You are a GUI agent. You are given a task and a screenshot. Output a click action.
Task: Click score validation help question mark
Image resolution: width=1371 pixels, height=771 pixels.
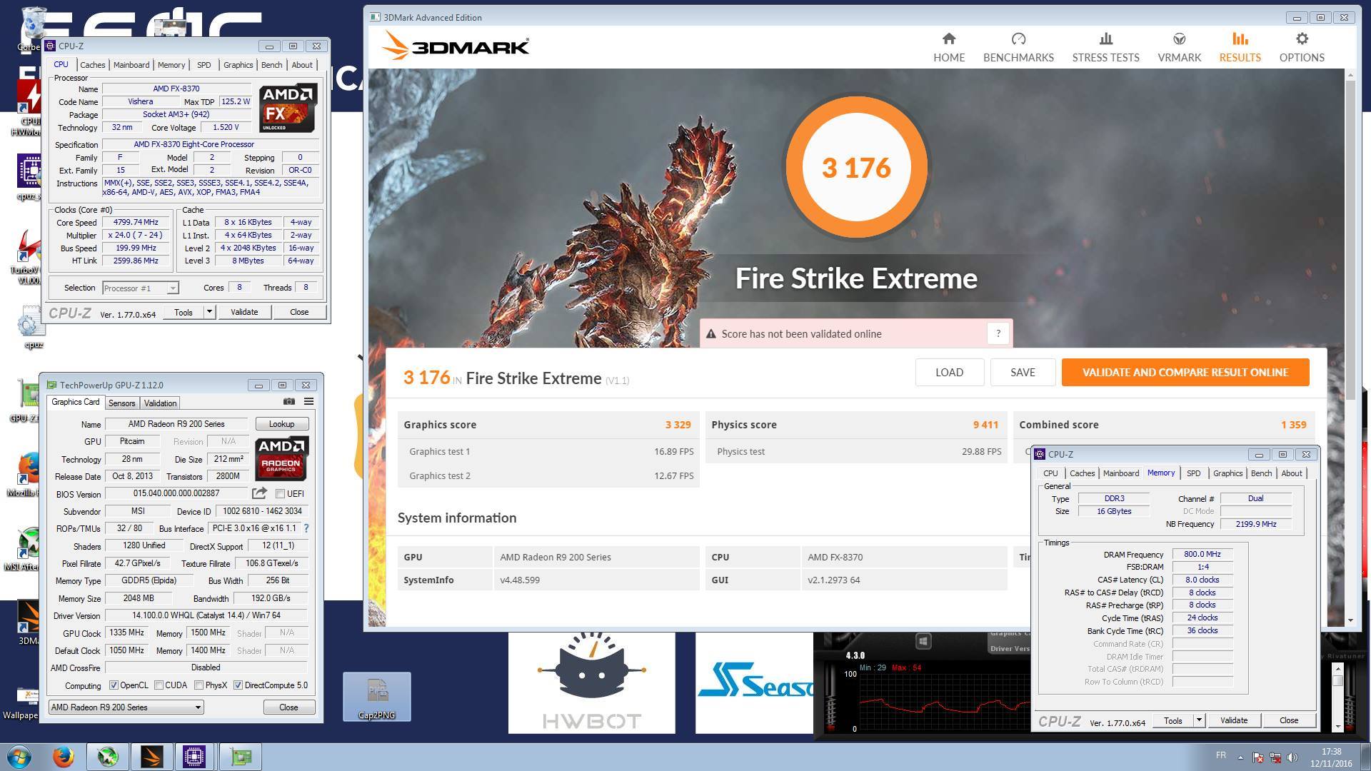(998, 333)
